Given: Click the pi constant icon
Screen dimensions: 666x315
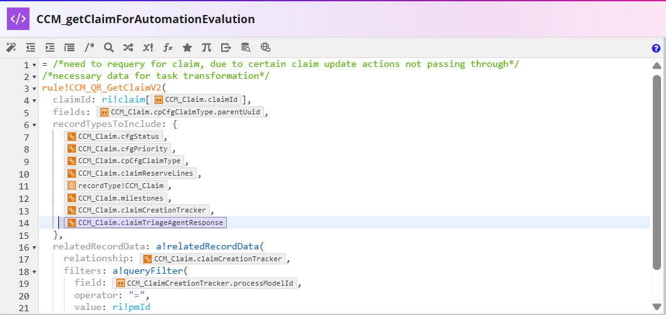Looking at the screenshot, I should pyautogui.click(x=206, y=47).
